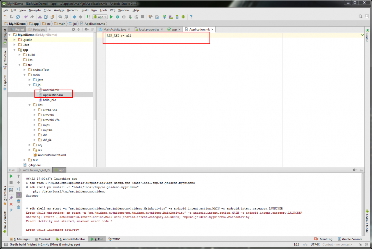The height and width of the screenshot is (249, 372).
Task: Clear all console output with the trash icon
Action: pyautogui.click(x=19, y=207)
